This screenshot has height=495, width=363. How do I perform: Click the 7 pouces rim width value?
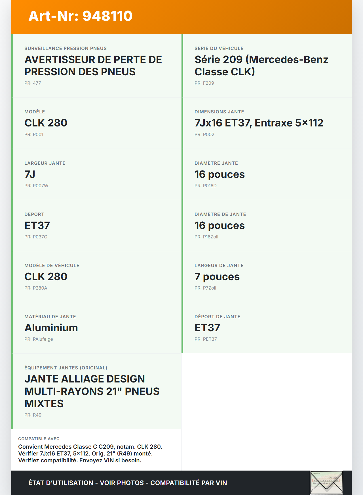coord(217,276)
